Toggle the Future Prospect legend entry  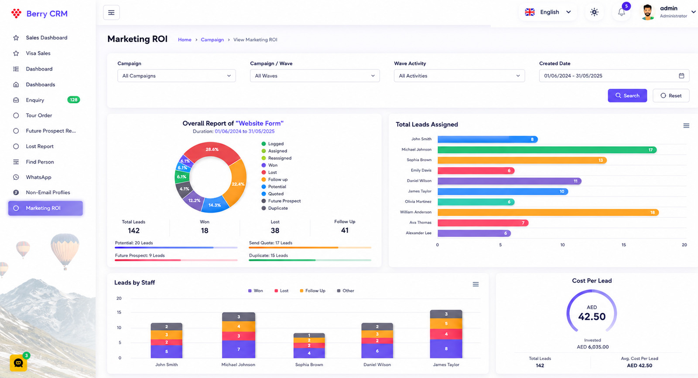(x=281, y=201)
